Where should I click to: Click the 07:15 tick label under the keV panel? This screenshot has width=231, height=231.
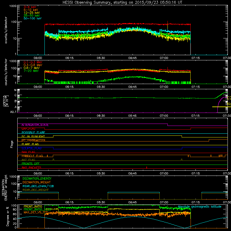195,58
